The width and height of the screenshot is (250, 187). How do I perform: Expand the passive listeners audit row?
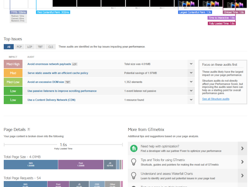pos(191,91)
